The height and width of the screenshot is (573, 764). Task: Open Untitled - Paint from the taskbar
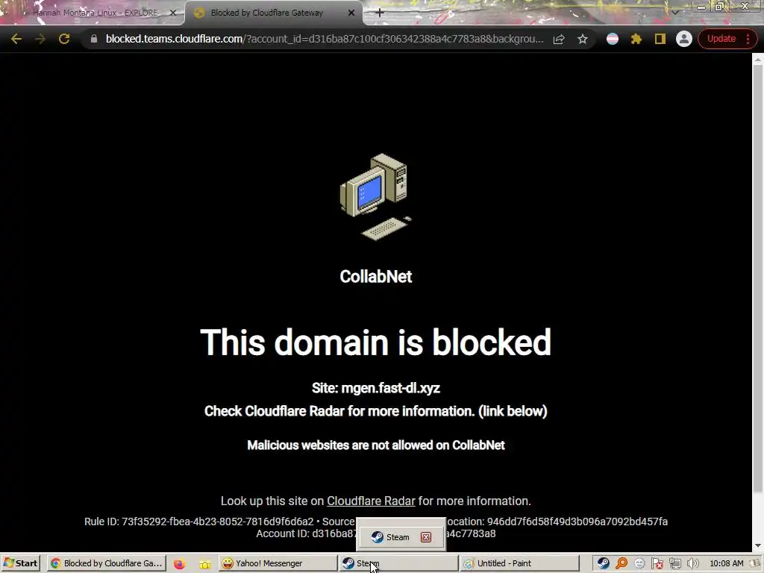(x=519, y=563)
